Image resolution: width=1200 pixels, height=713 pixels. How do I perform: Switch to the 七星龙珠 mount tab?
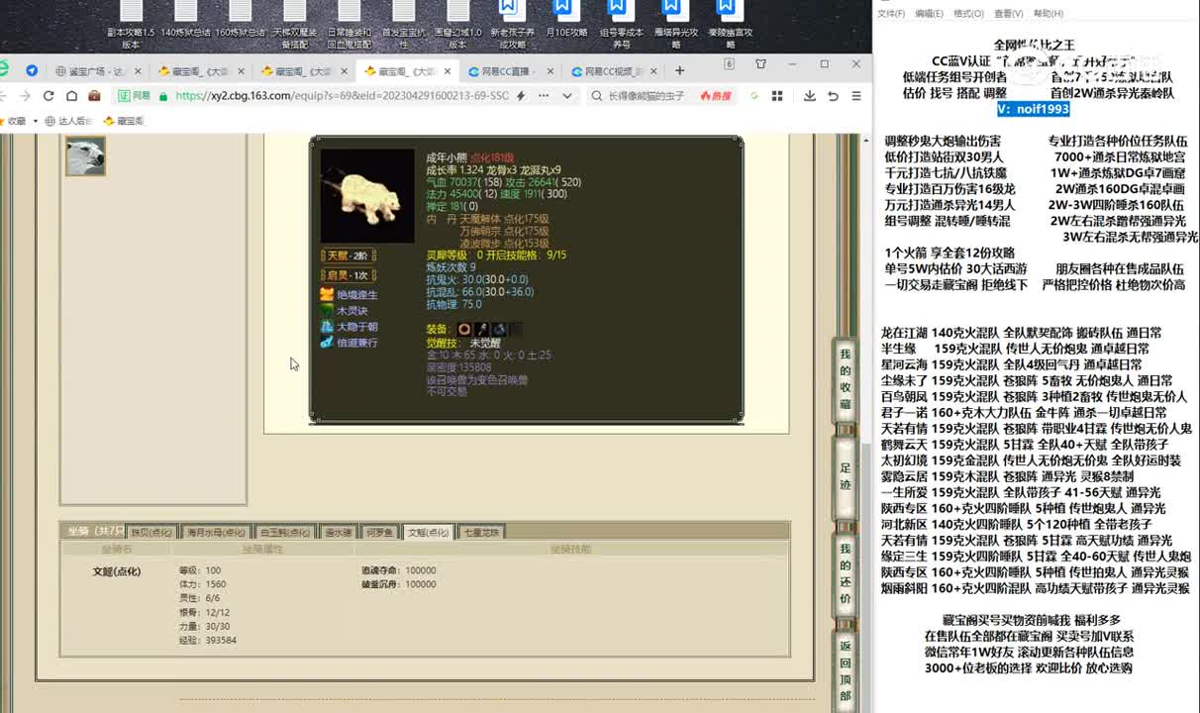482,532
